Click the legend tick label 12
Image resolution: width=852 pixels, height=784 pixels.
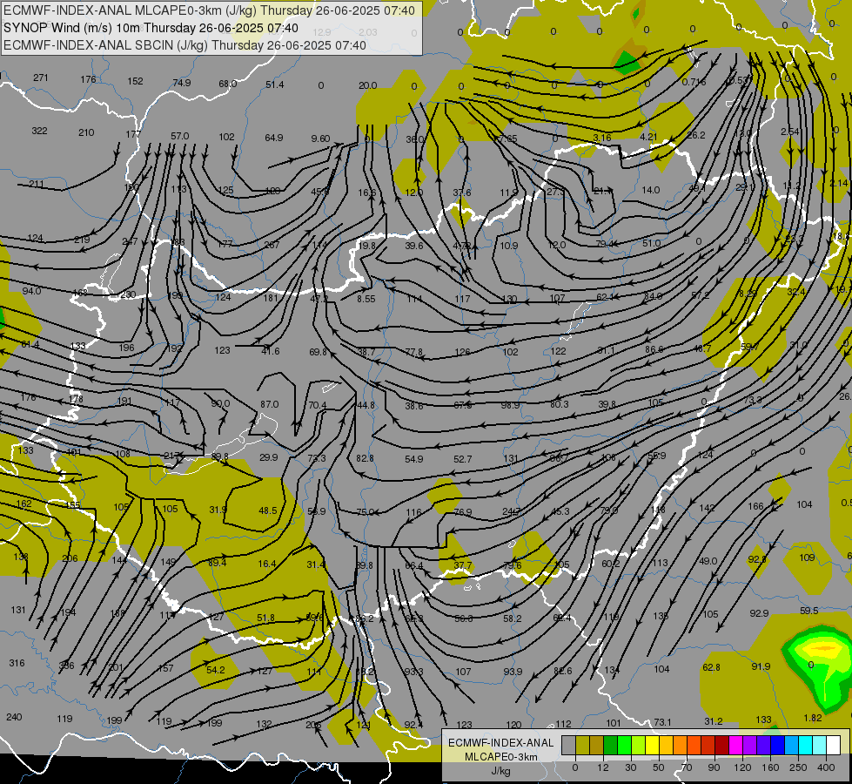point(602,767)
